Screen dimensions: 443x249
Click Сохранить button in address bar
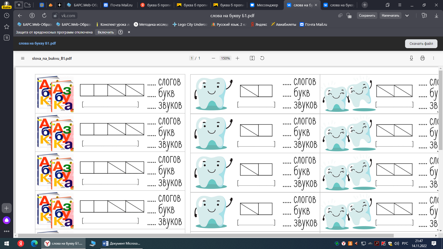coord(367,15)
